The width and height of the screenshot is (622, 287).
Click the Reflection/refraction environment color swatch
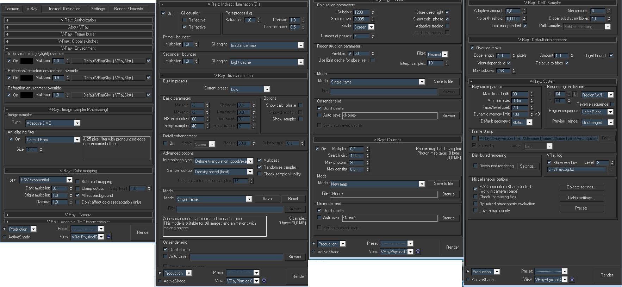pyautogui.click(x=27, y=77)
